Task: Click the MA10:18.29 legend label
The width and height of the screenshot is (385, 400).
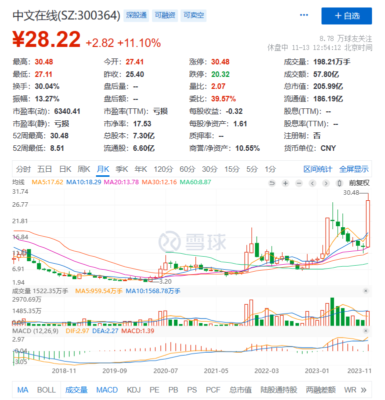Action: (83, 182)
